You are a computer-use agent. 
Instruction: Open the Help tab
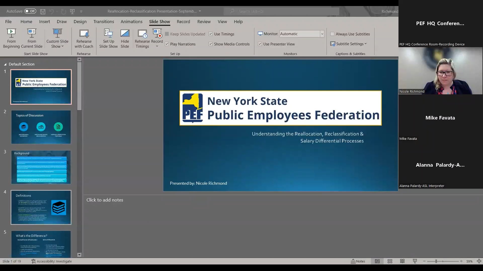pyautogui.click(x=238, y=22)
